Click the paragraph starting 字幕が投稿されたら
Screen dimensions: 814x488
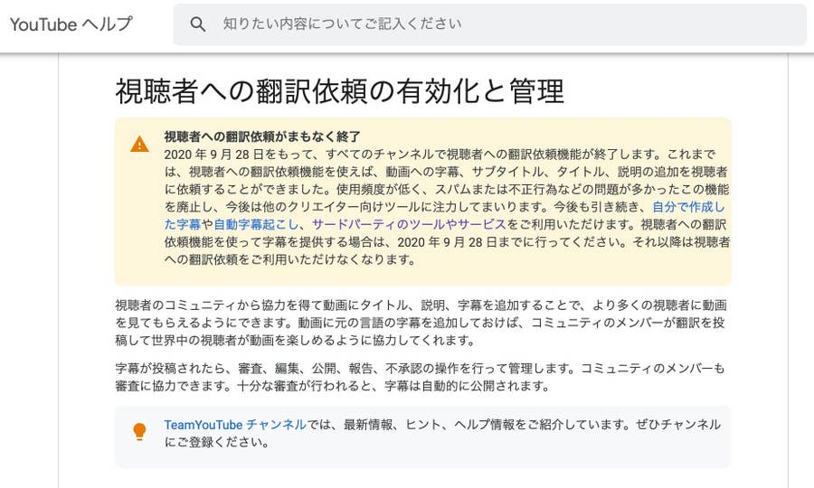(420, 377)
